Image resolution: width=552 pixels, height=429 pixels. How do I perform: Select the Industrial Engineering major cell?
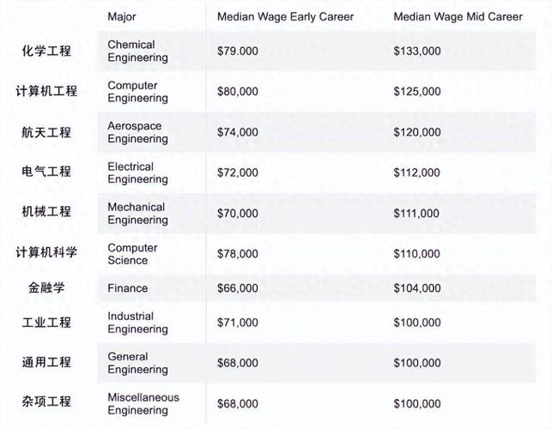137,323
